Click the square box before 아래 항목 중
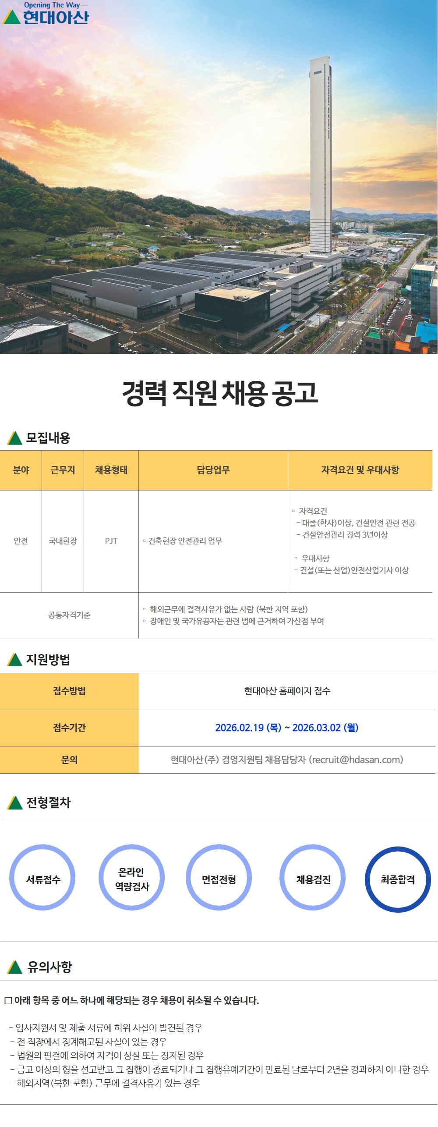The image size is (438, 1127). [8, 1001]
